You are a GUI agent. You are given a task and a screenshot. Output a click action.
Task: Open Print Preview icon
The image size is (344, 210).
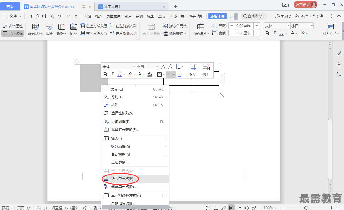52,16
